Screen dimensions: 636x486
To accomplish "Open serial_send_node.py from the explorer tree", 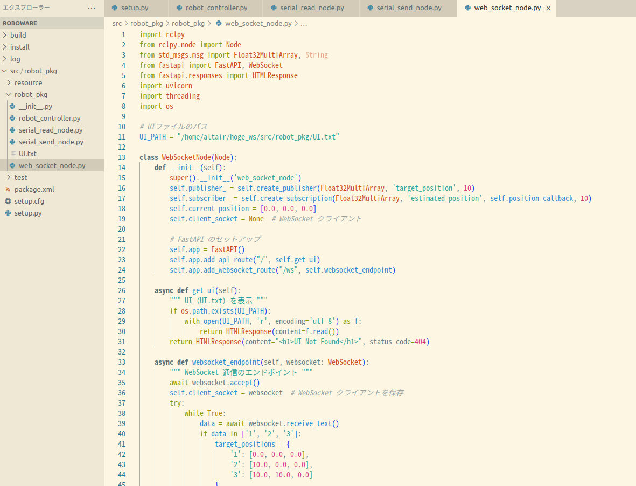I will 51,142.
